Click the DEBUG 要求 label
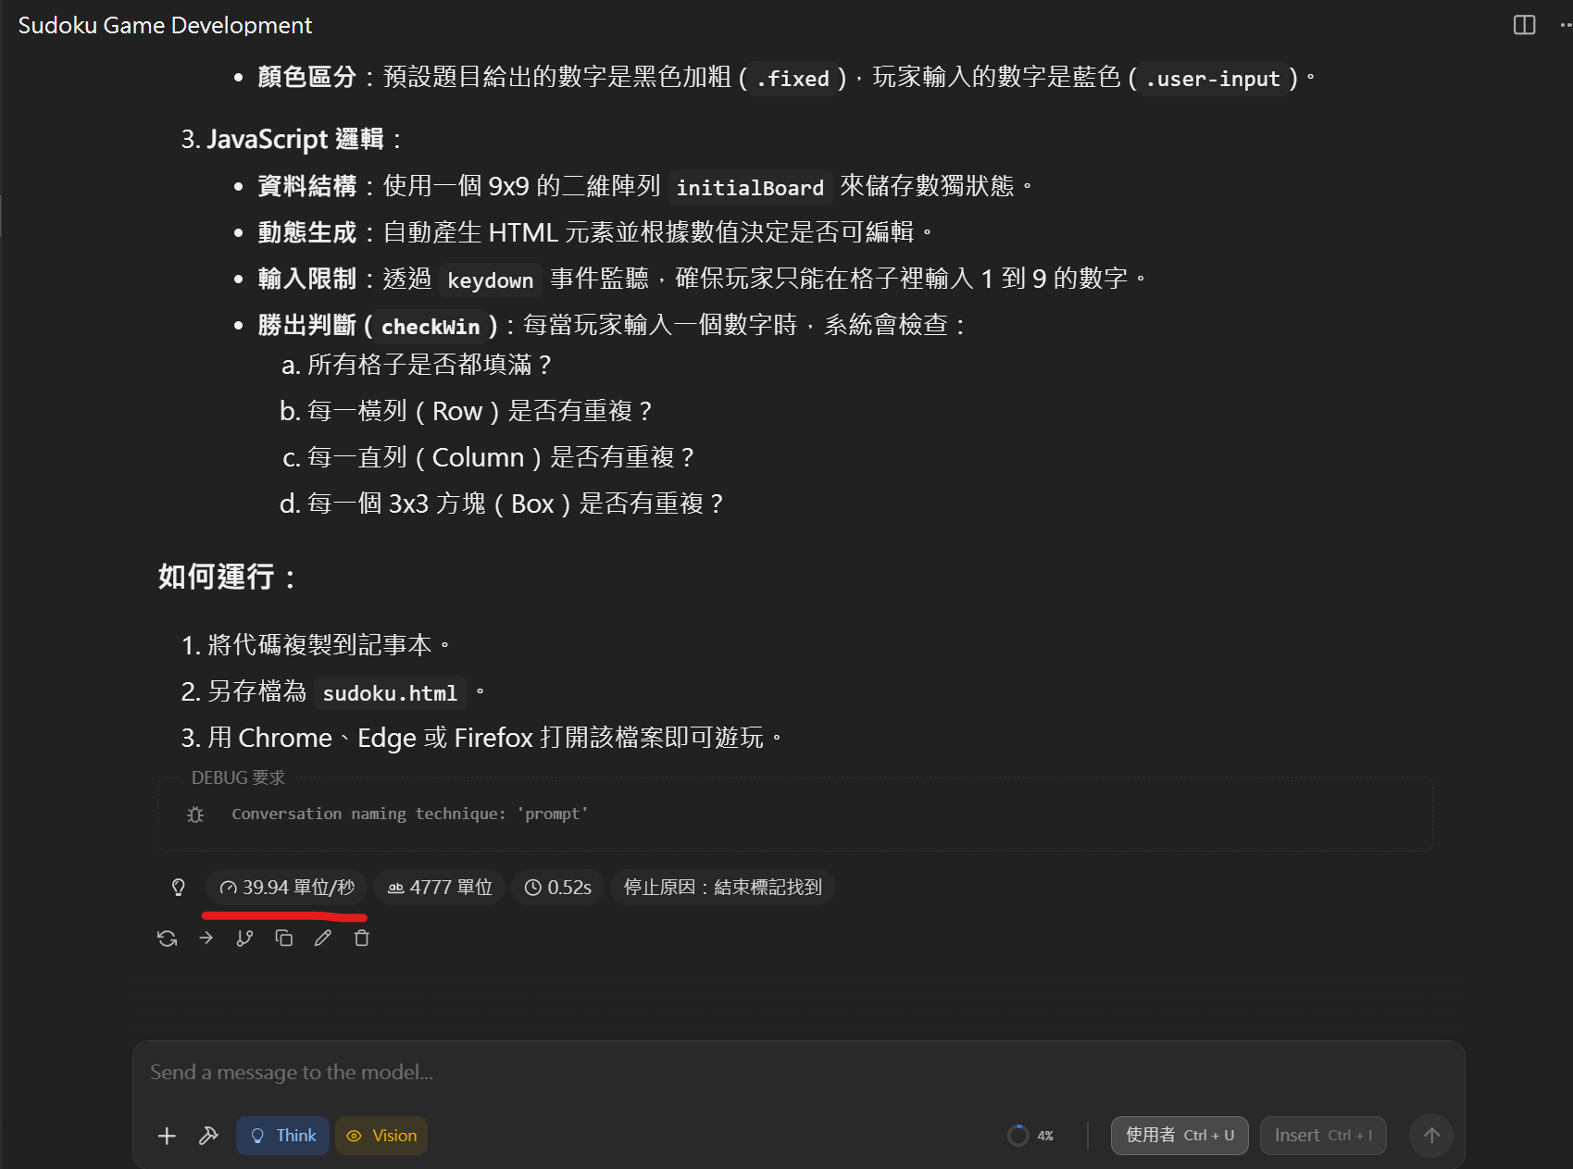This screenshot has width=1573, height=1169. [x=238, y=777]
